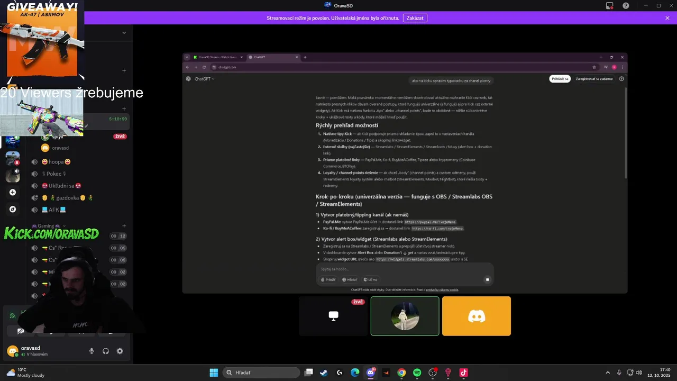Click the ChatGPT message input field
677x381 pixels.
pos(405,269)
